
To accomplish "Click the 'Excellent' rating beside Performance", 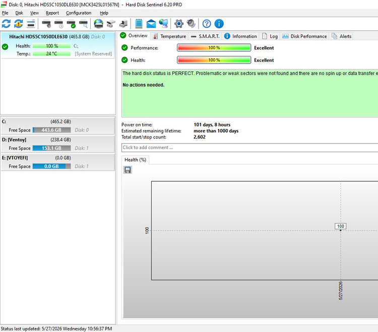I will coord(264,48).
